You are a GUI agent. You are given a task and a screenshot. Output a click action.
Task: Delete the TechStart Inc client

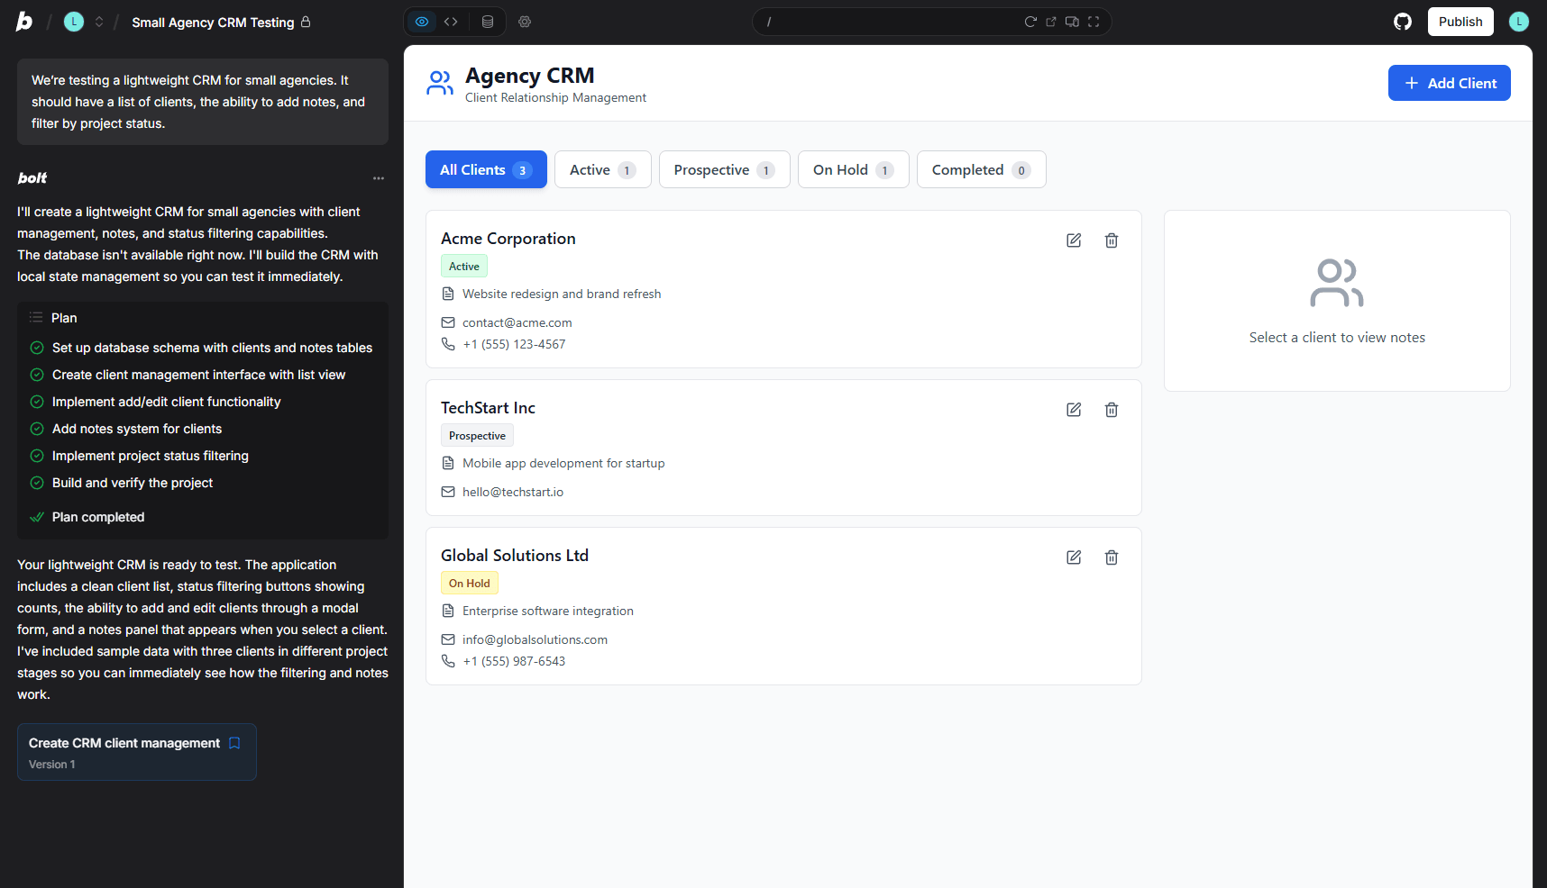[1111, 410]
